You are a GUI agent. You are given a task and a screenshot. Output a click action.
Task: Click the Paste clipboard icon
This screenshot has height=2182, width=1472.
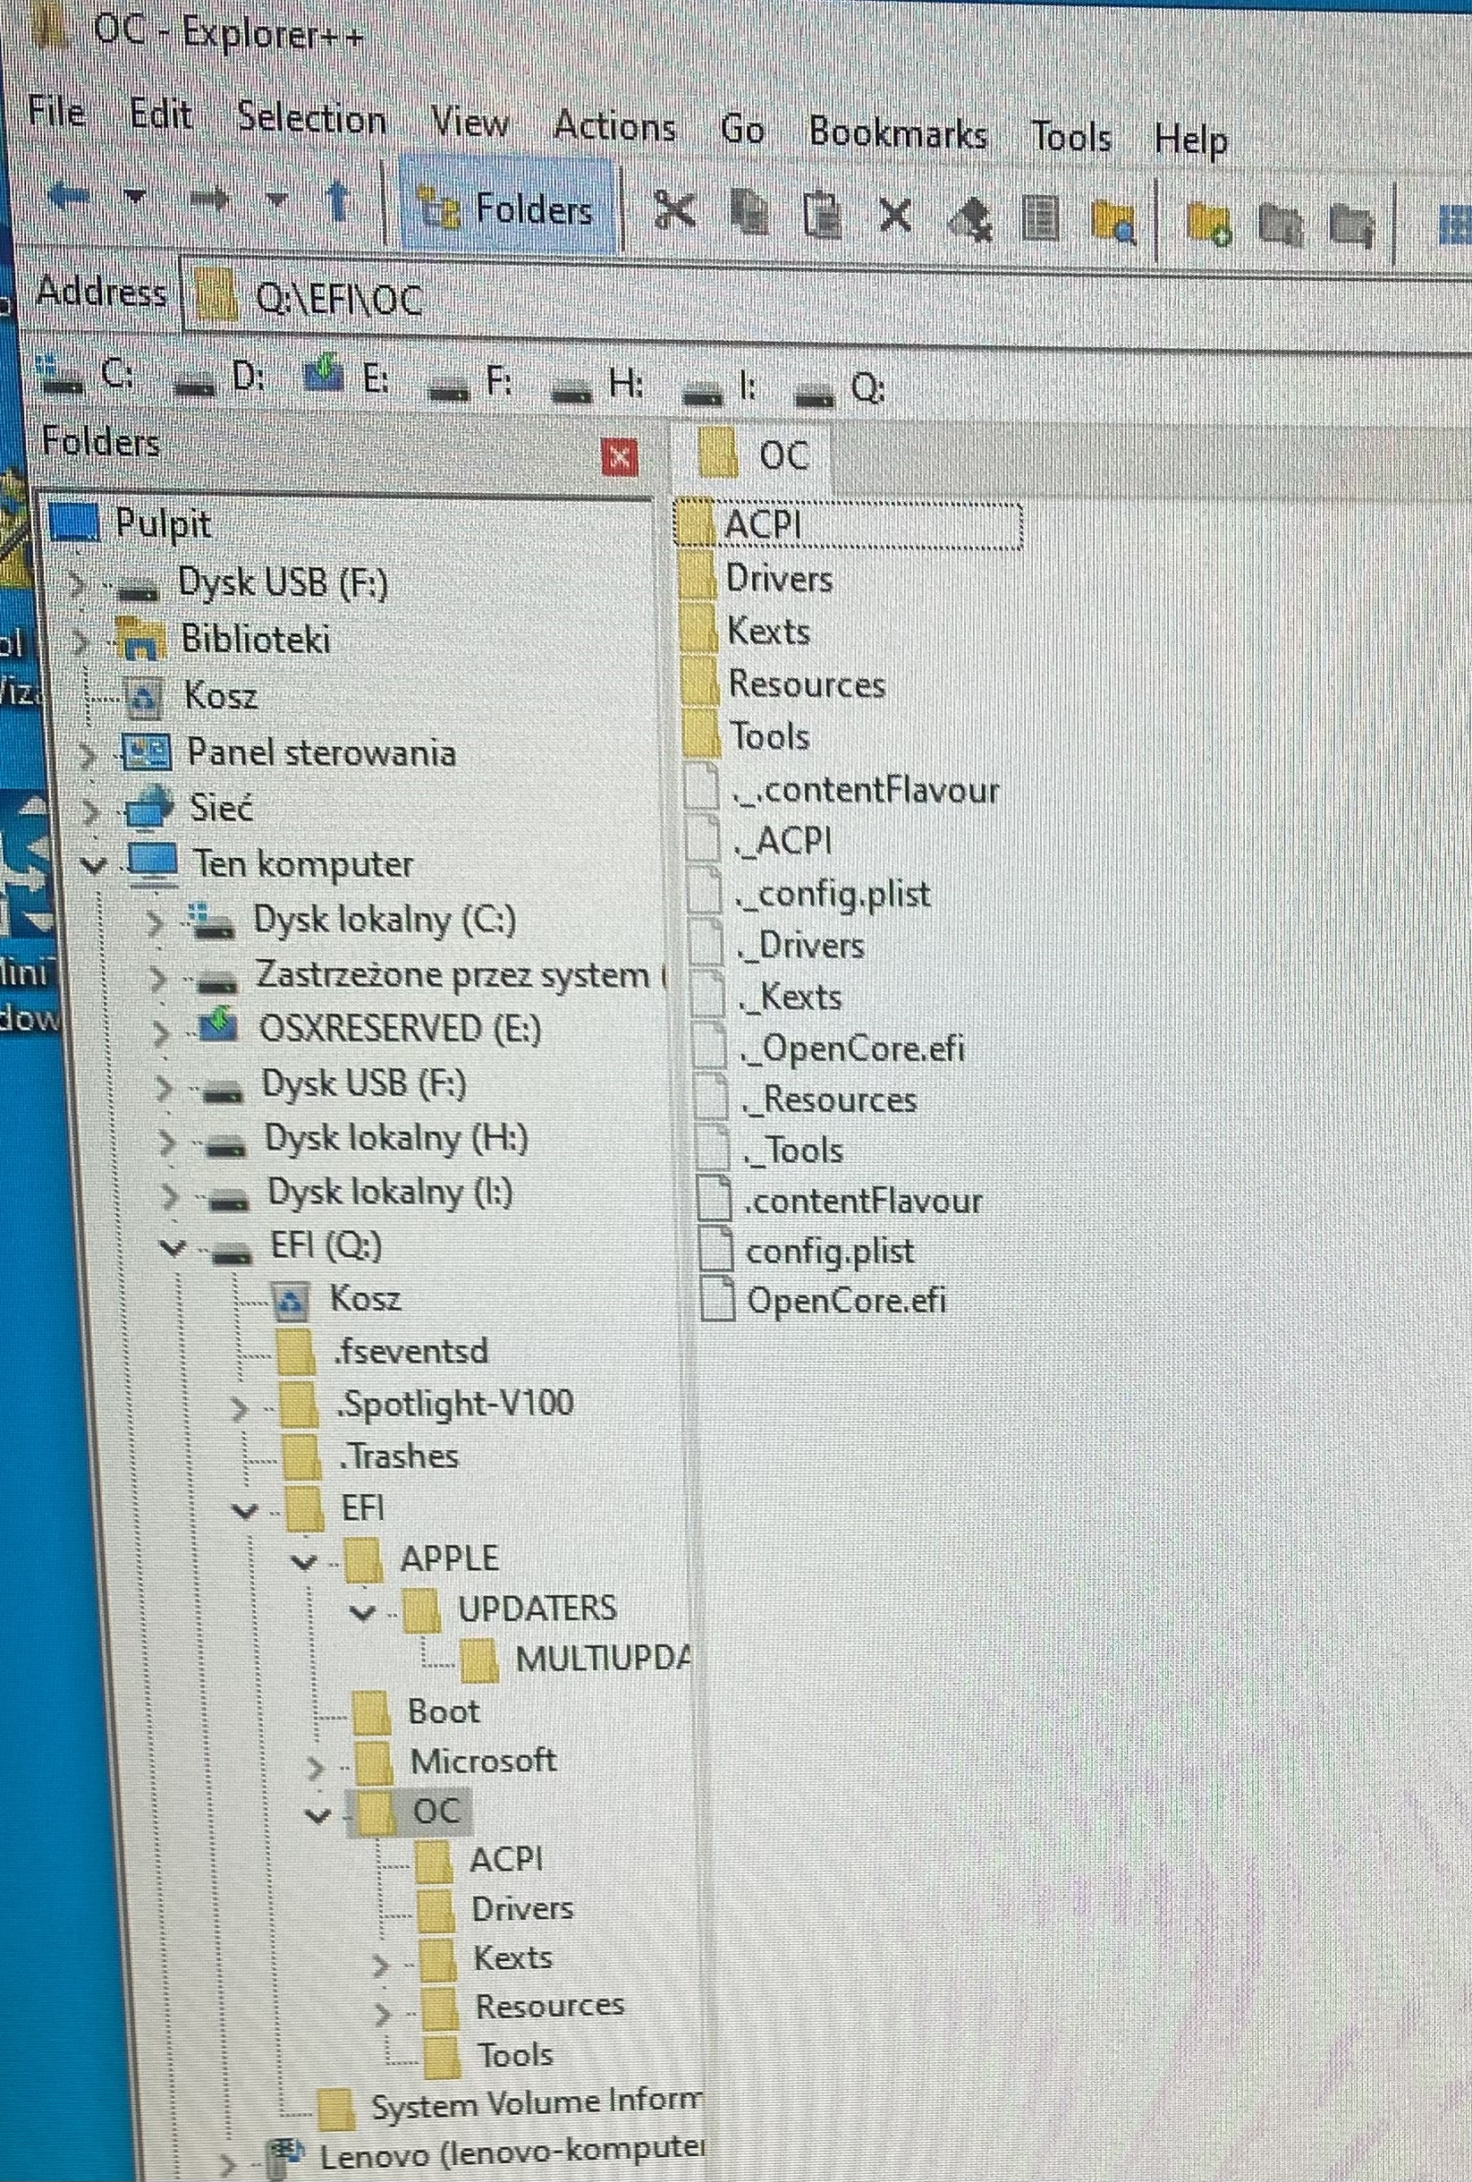click(823, 215)
